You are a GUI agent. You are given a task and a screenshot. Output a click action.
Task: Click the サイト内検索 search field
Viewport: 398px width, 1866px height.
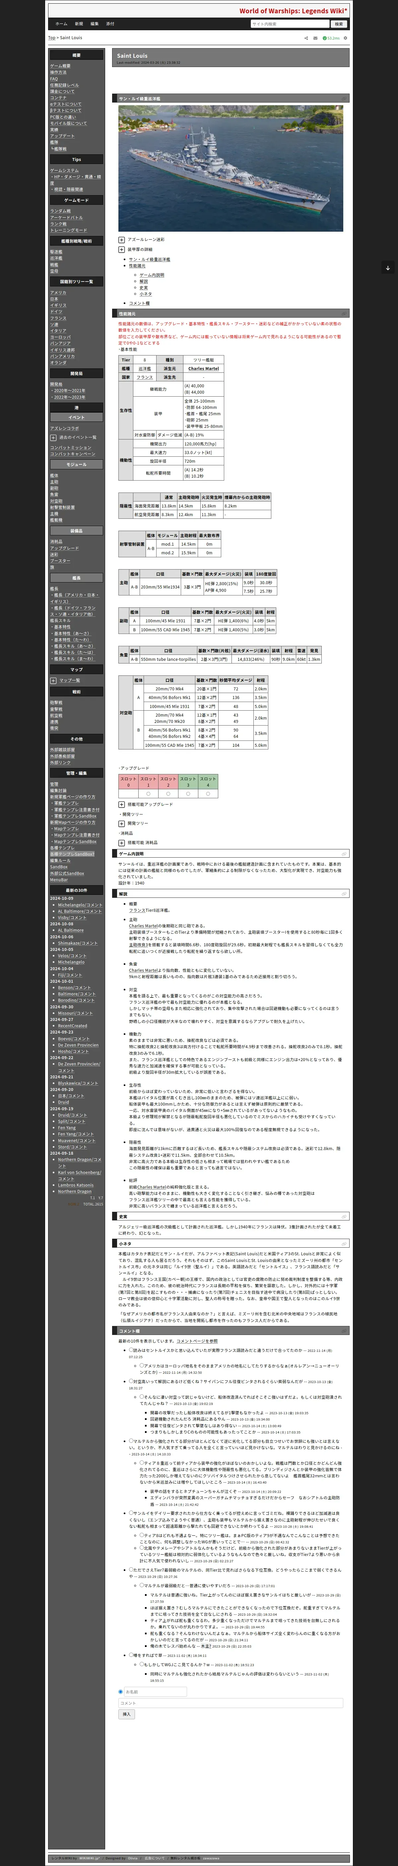(x=290, y=24)
